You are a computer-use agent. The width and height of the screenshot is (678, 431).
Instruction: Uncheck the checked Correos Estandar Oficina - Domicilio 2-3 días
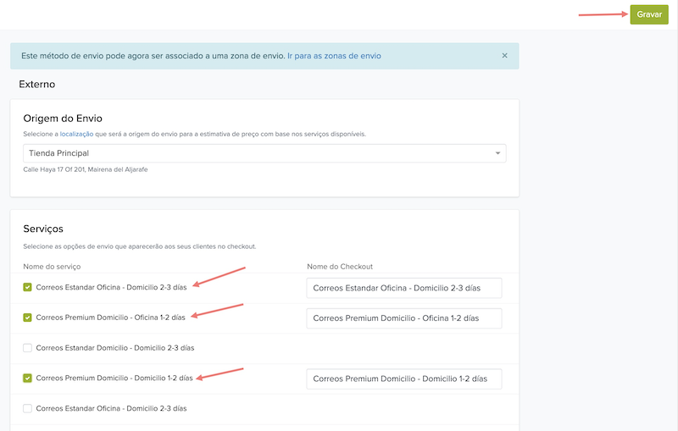point(27,287)
